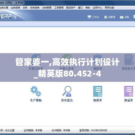Click the 库存盘点 label
The image size is (135, 135).
(x=67, y=100)
